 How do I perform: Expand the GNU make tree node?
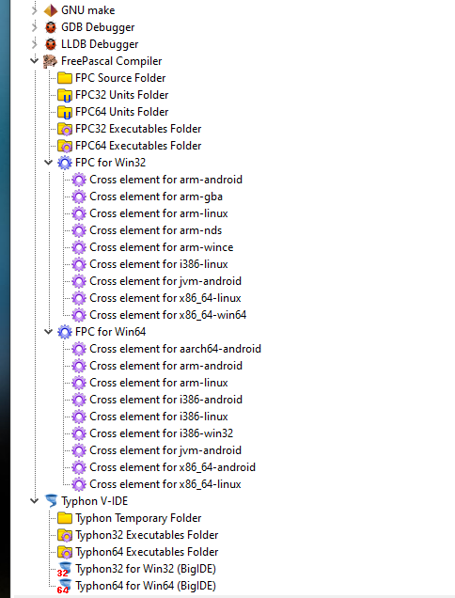tap(35, 10)
